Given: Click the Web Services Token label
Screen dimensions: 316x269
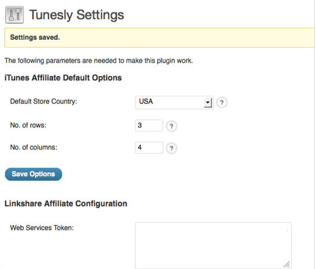Looking at the screenshot, I should 42,228.
